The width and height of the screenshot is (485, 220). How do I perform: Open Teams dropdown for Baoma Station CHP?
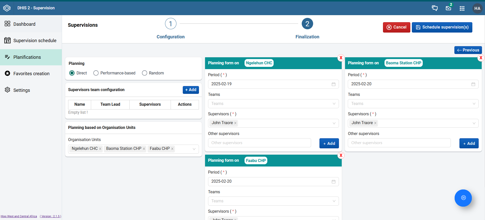(x=413, y=104)
